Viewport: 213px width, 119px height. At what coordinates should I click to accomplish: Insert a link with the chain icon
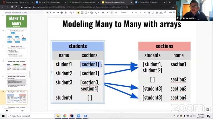(x=170, y=13)
